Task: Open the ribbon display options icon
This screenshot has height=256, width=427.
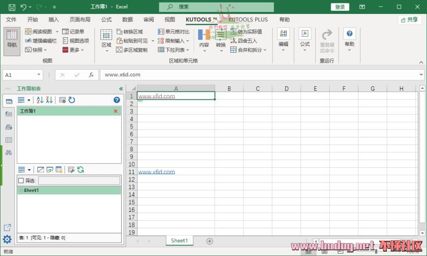Action: tap(362, 7)
